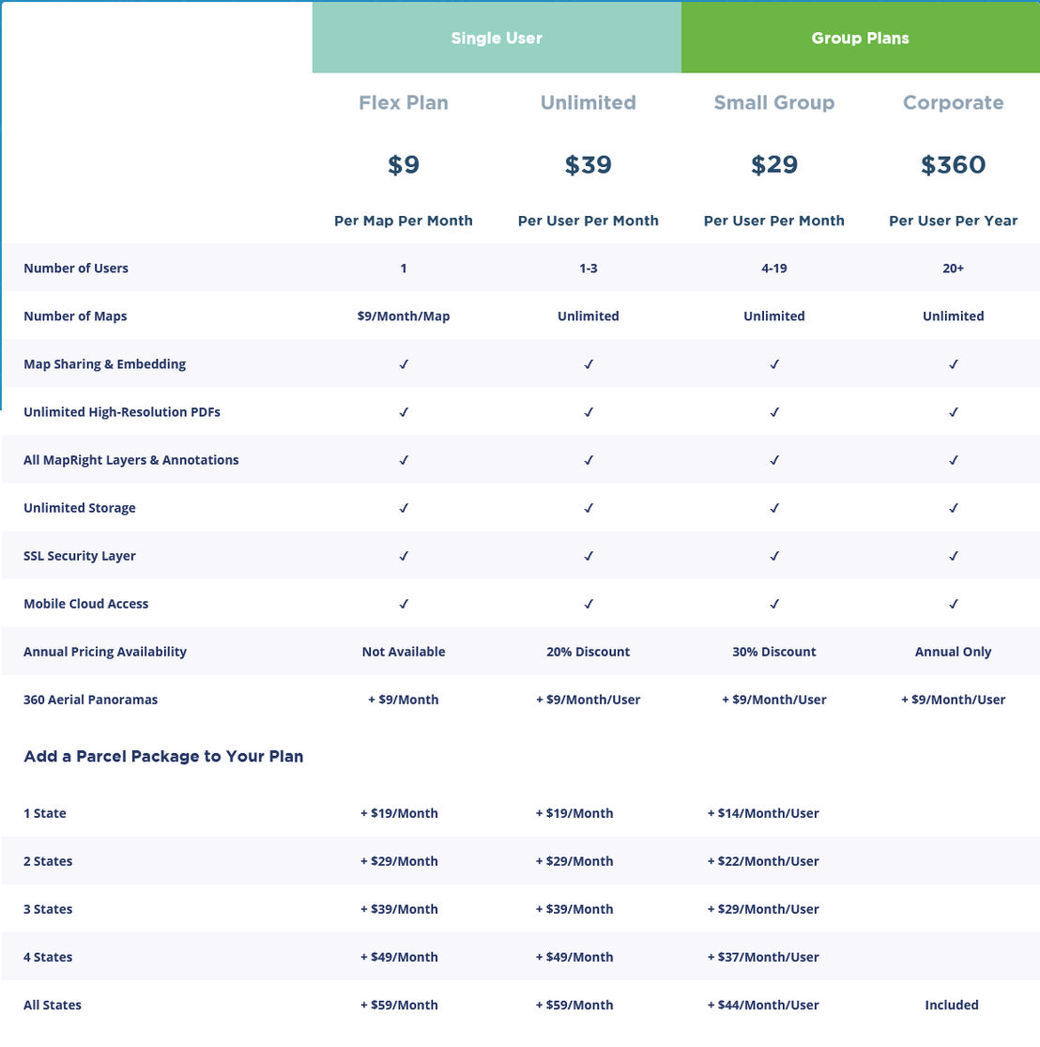Click Small Group '+ $14/Month/User' cell
Viewport: 1040px width, 1047px height.
pyautogui.click(x=763, y=813)
